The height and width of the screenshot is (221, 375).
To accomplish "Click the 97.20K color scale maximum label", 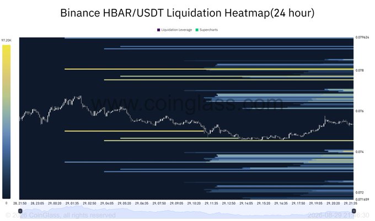I will coord(6,40).
